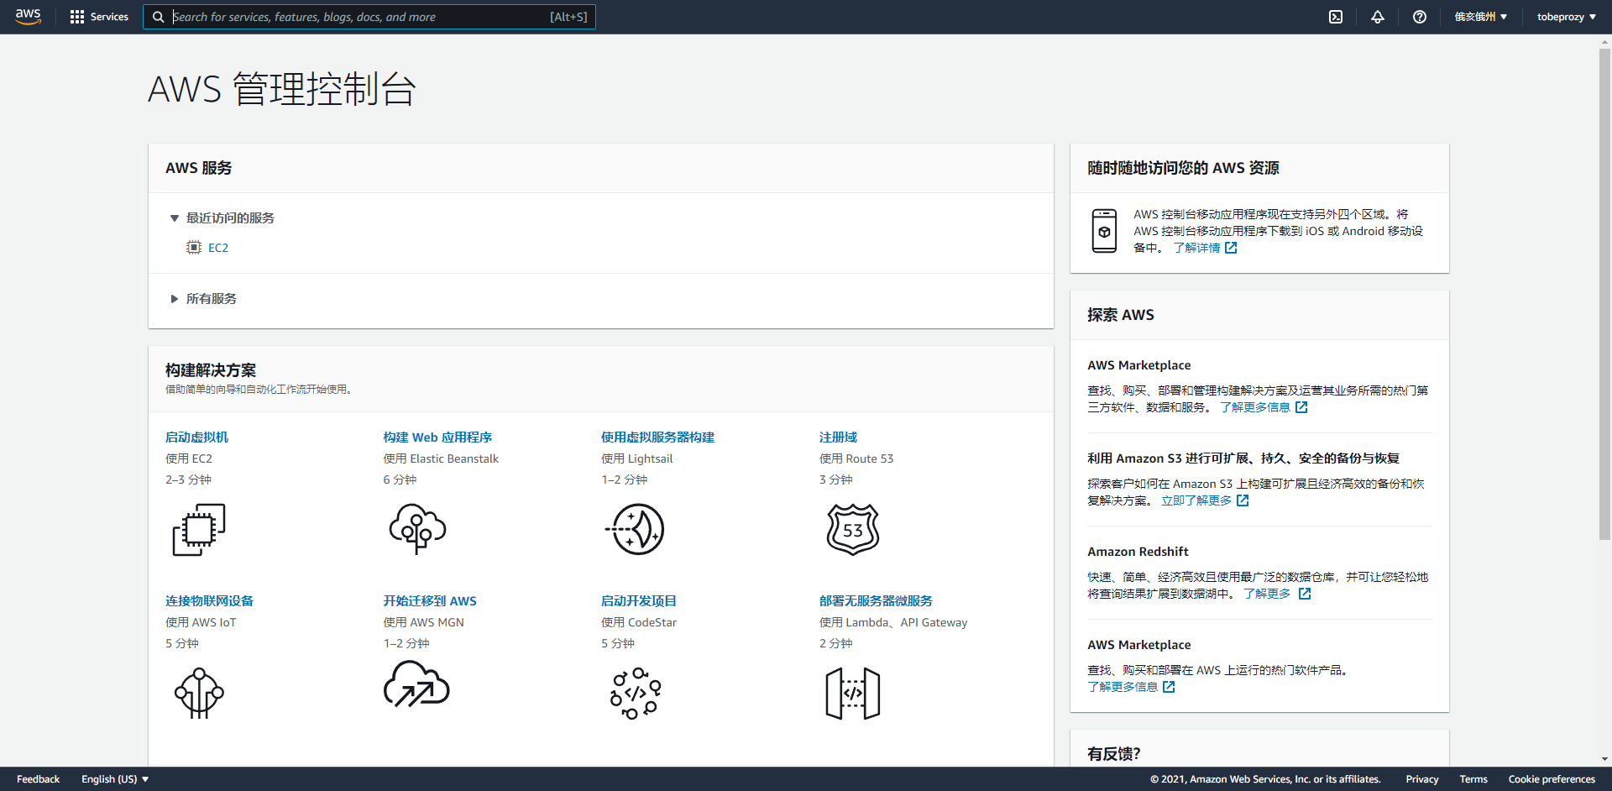Screen dimensions: 1612x791
Task: Click the AWS 管理控制台 page title
Action: (x=282, y=89)
